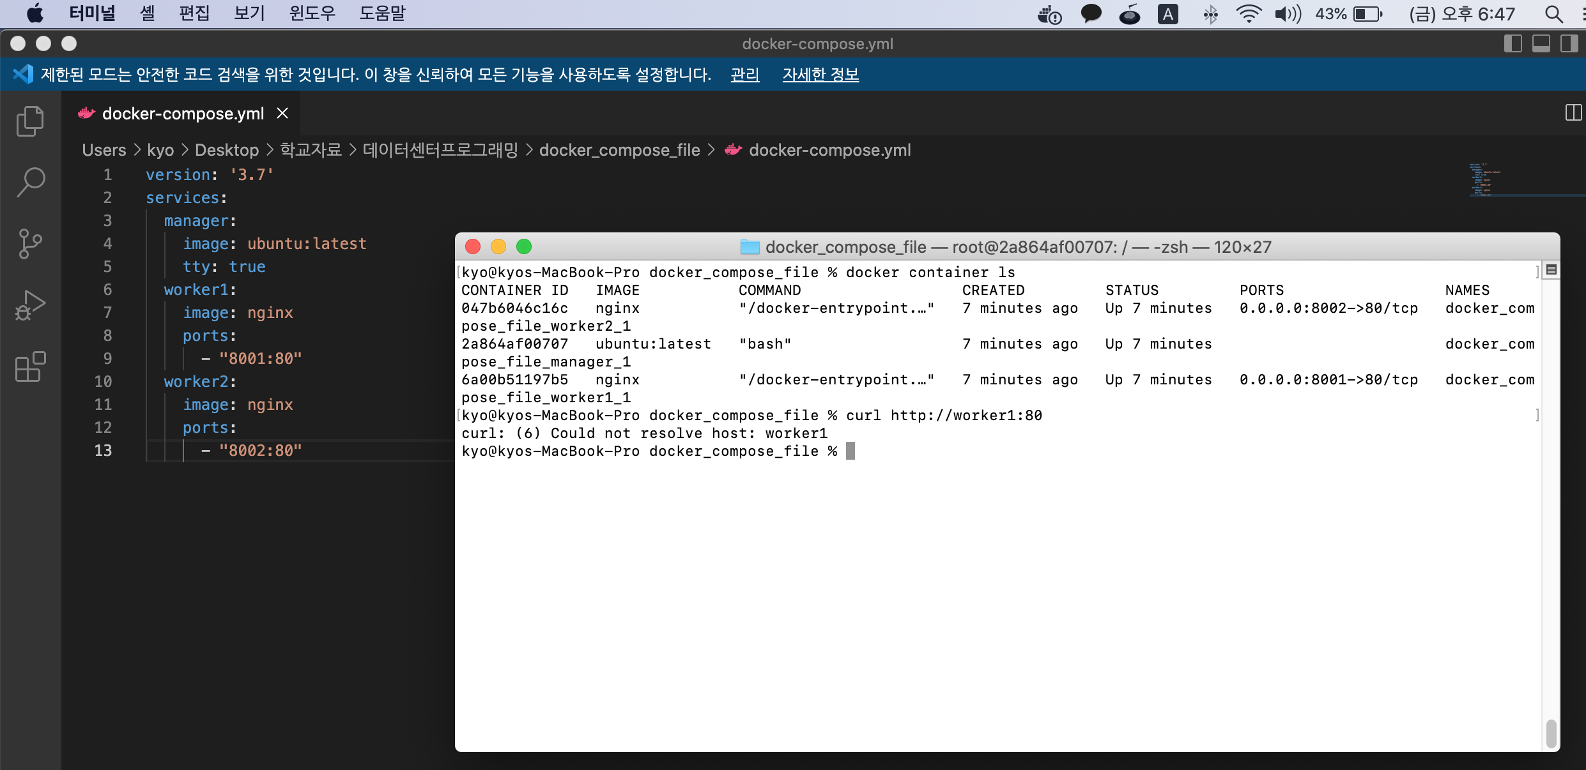Click the curl http://worker1:80 command line
Image resolution: width=1586 pixels, height=770 pixels.
[x=944, y=416]
